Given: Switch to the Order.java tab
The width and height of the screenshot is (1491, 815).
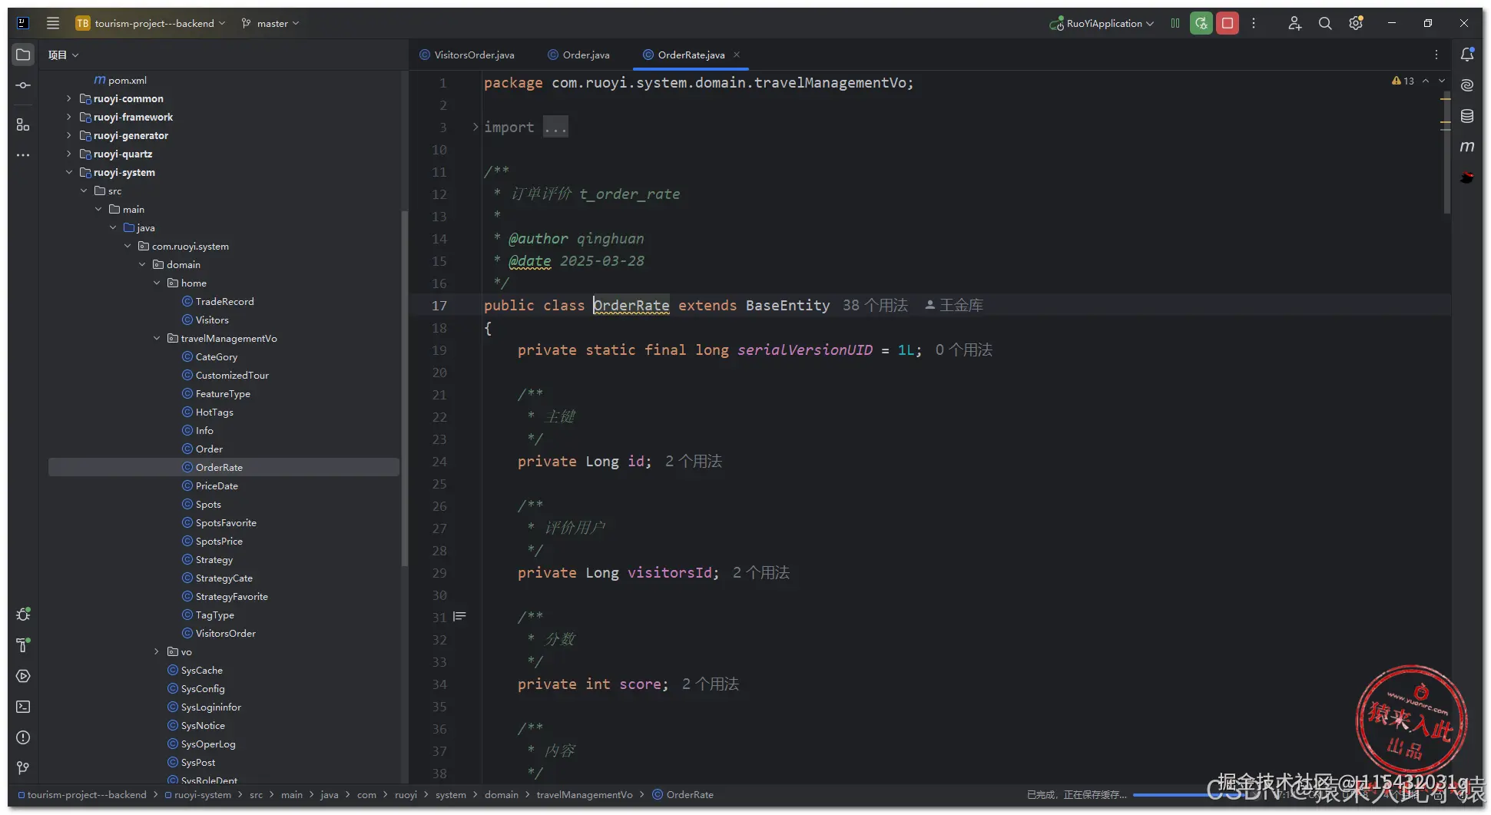Looking at the screenshot, I should tap(578, 55).
